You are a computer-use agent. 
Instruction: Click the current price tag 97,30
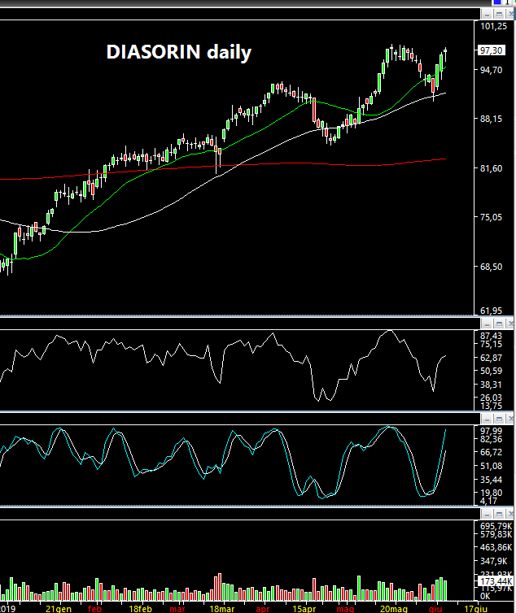pyautogui.click(x=491, y=50)
